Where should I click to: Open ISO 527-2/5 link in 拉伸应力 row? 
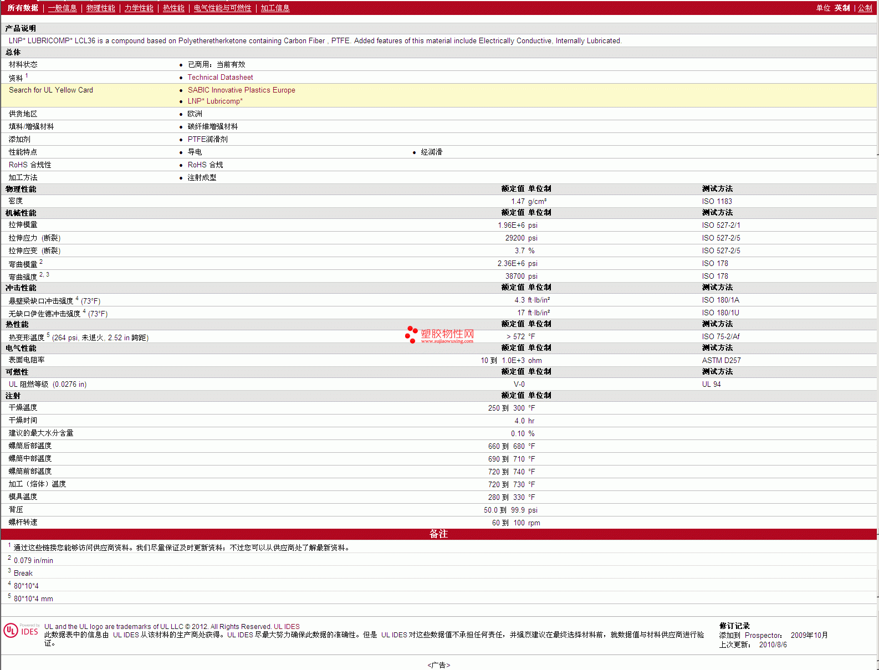pyautogui.click(x=720, y=238)
